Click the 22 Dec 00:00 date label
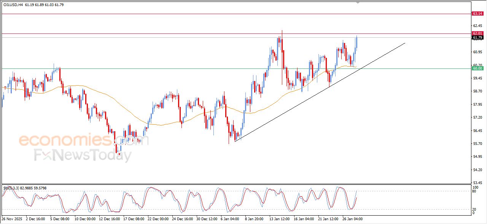The height and width of the screenshot is (224, 487). [x=158, y=219]
